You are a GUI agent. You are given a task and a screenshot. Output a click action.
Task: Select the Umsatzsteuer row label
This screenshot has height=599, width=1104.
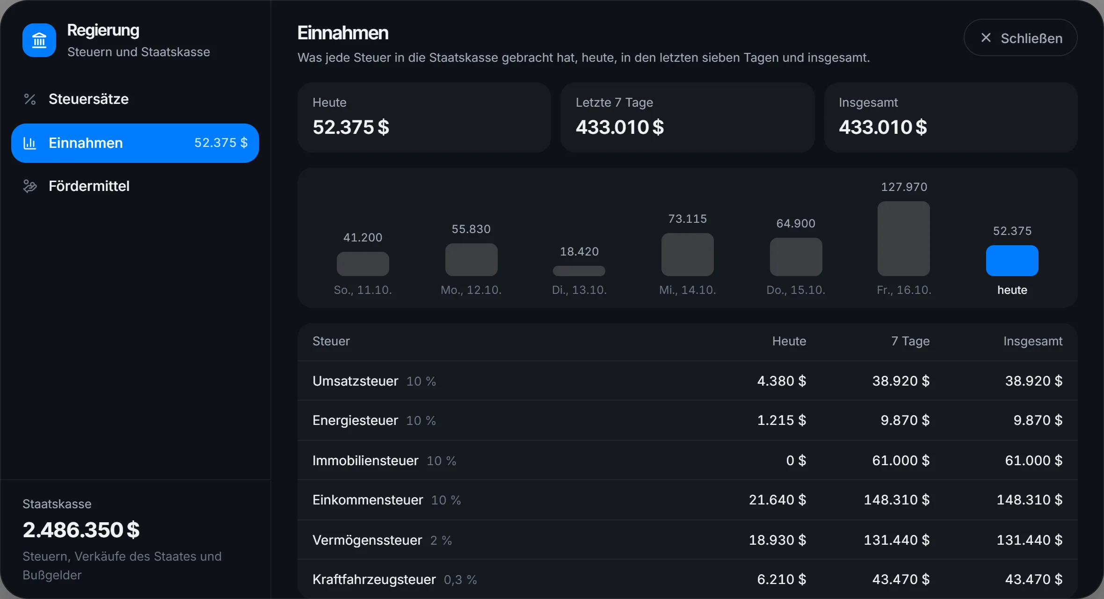(x=356, y=381)
